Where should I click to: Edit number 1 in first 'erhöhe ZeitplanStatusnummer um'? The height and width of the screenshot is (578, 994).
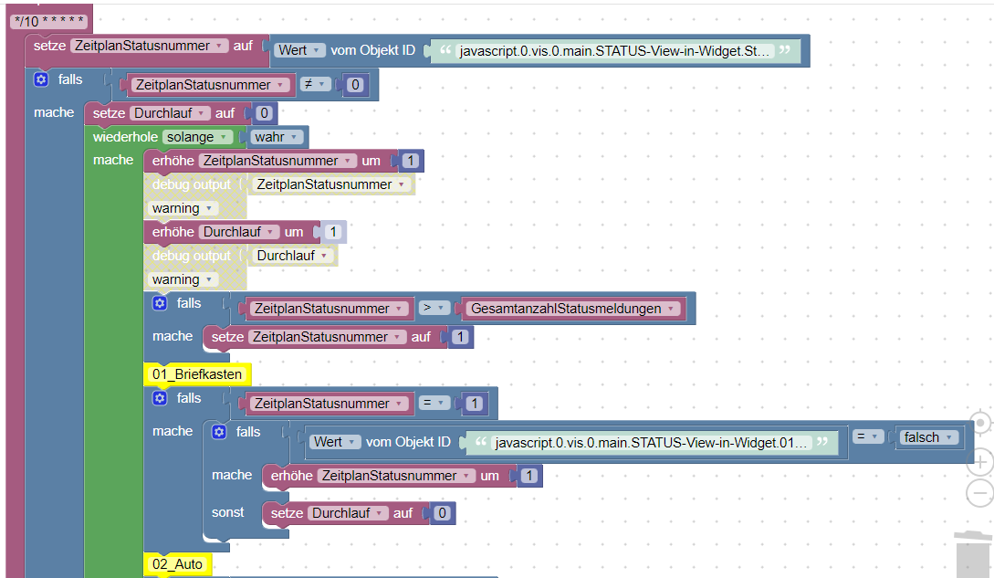pyautogui.click(x=411, y=161)
